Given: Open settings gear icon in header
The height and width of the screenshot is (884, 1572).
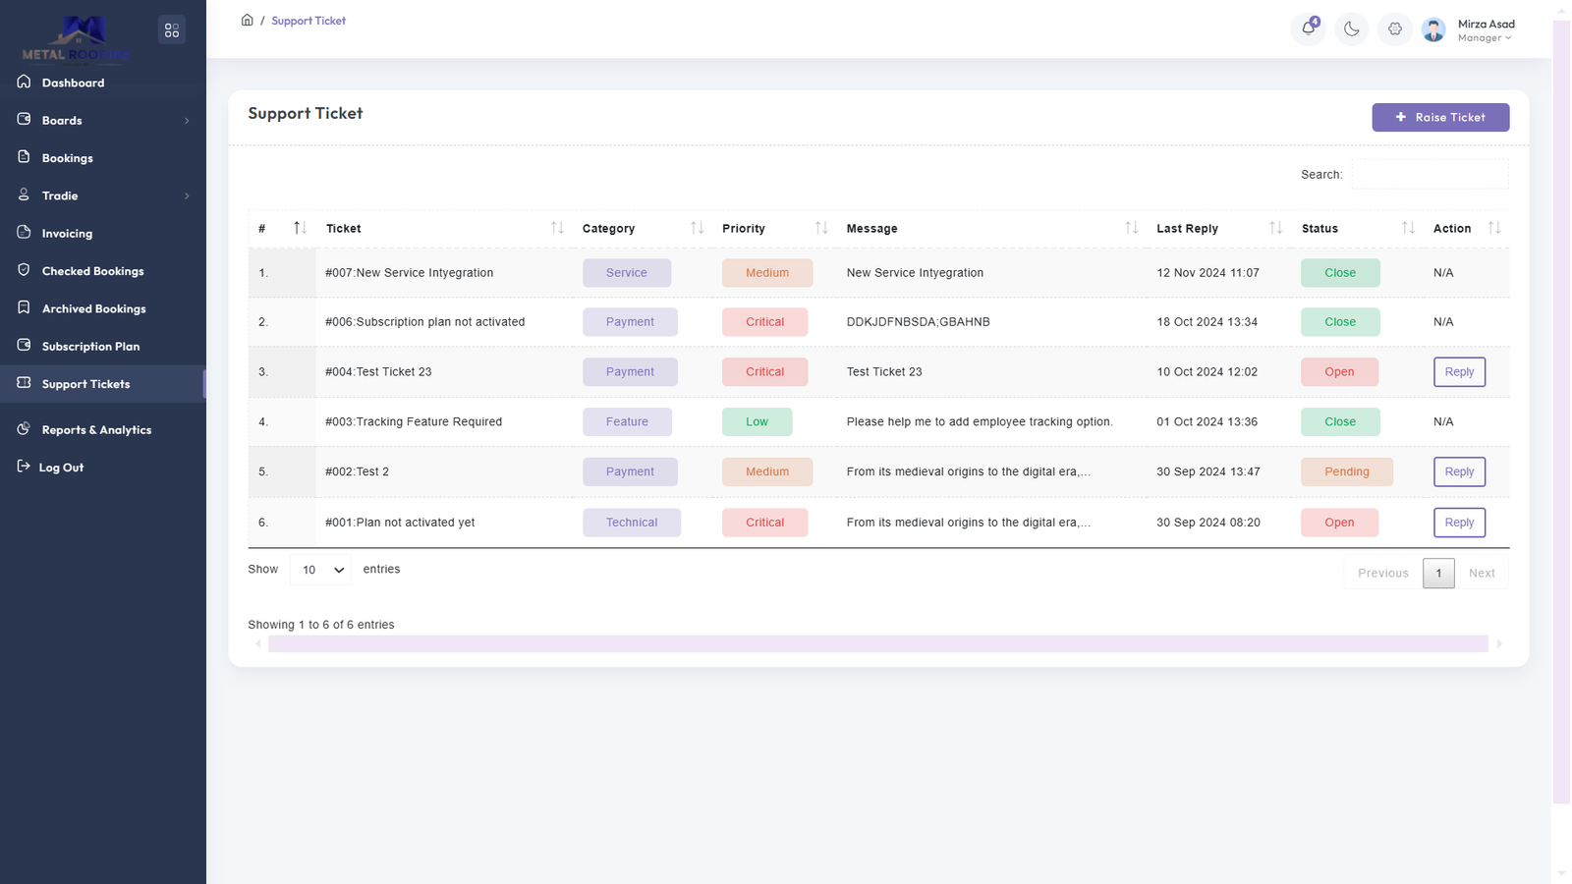Looking at the screenshot, I should tap(1395, 29).
